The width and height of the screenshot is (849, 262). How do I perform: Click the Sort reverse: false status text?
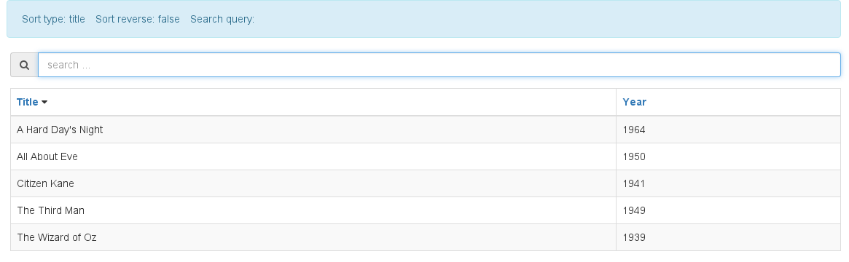138,19
